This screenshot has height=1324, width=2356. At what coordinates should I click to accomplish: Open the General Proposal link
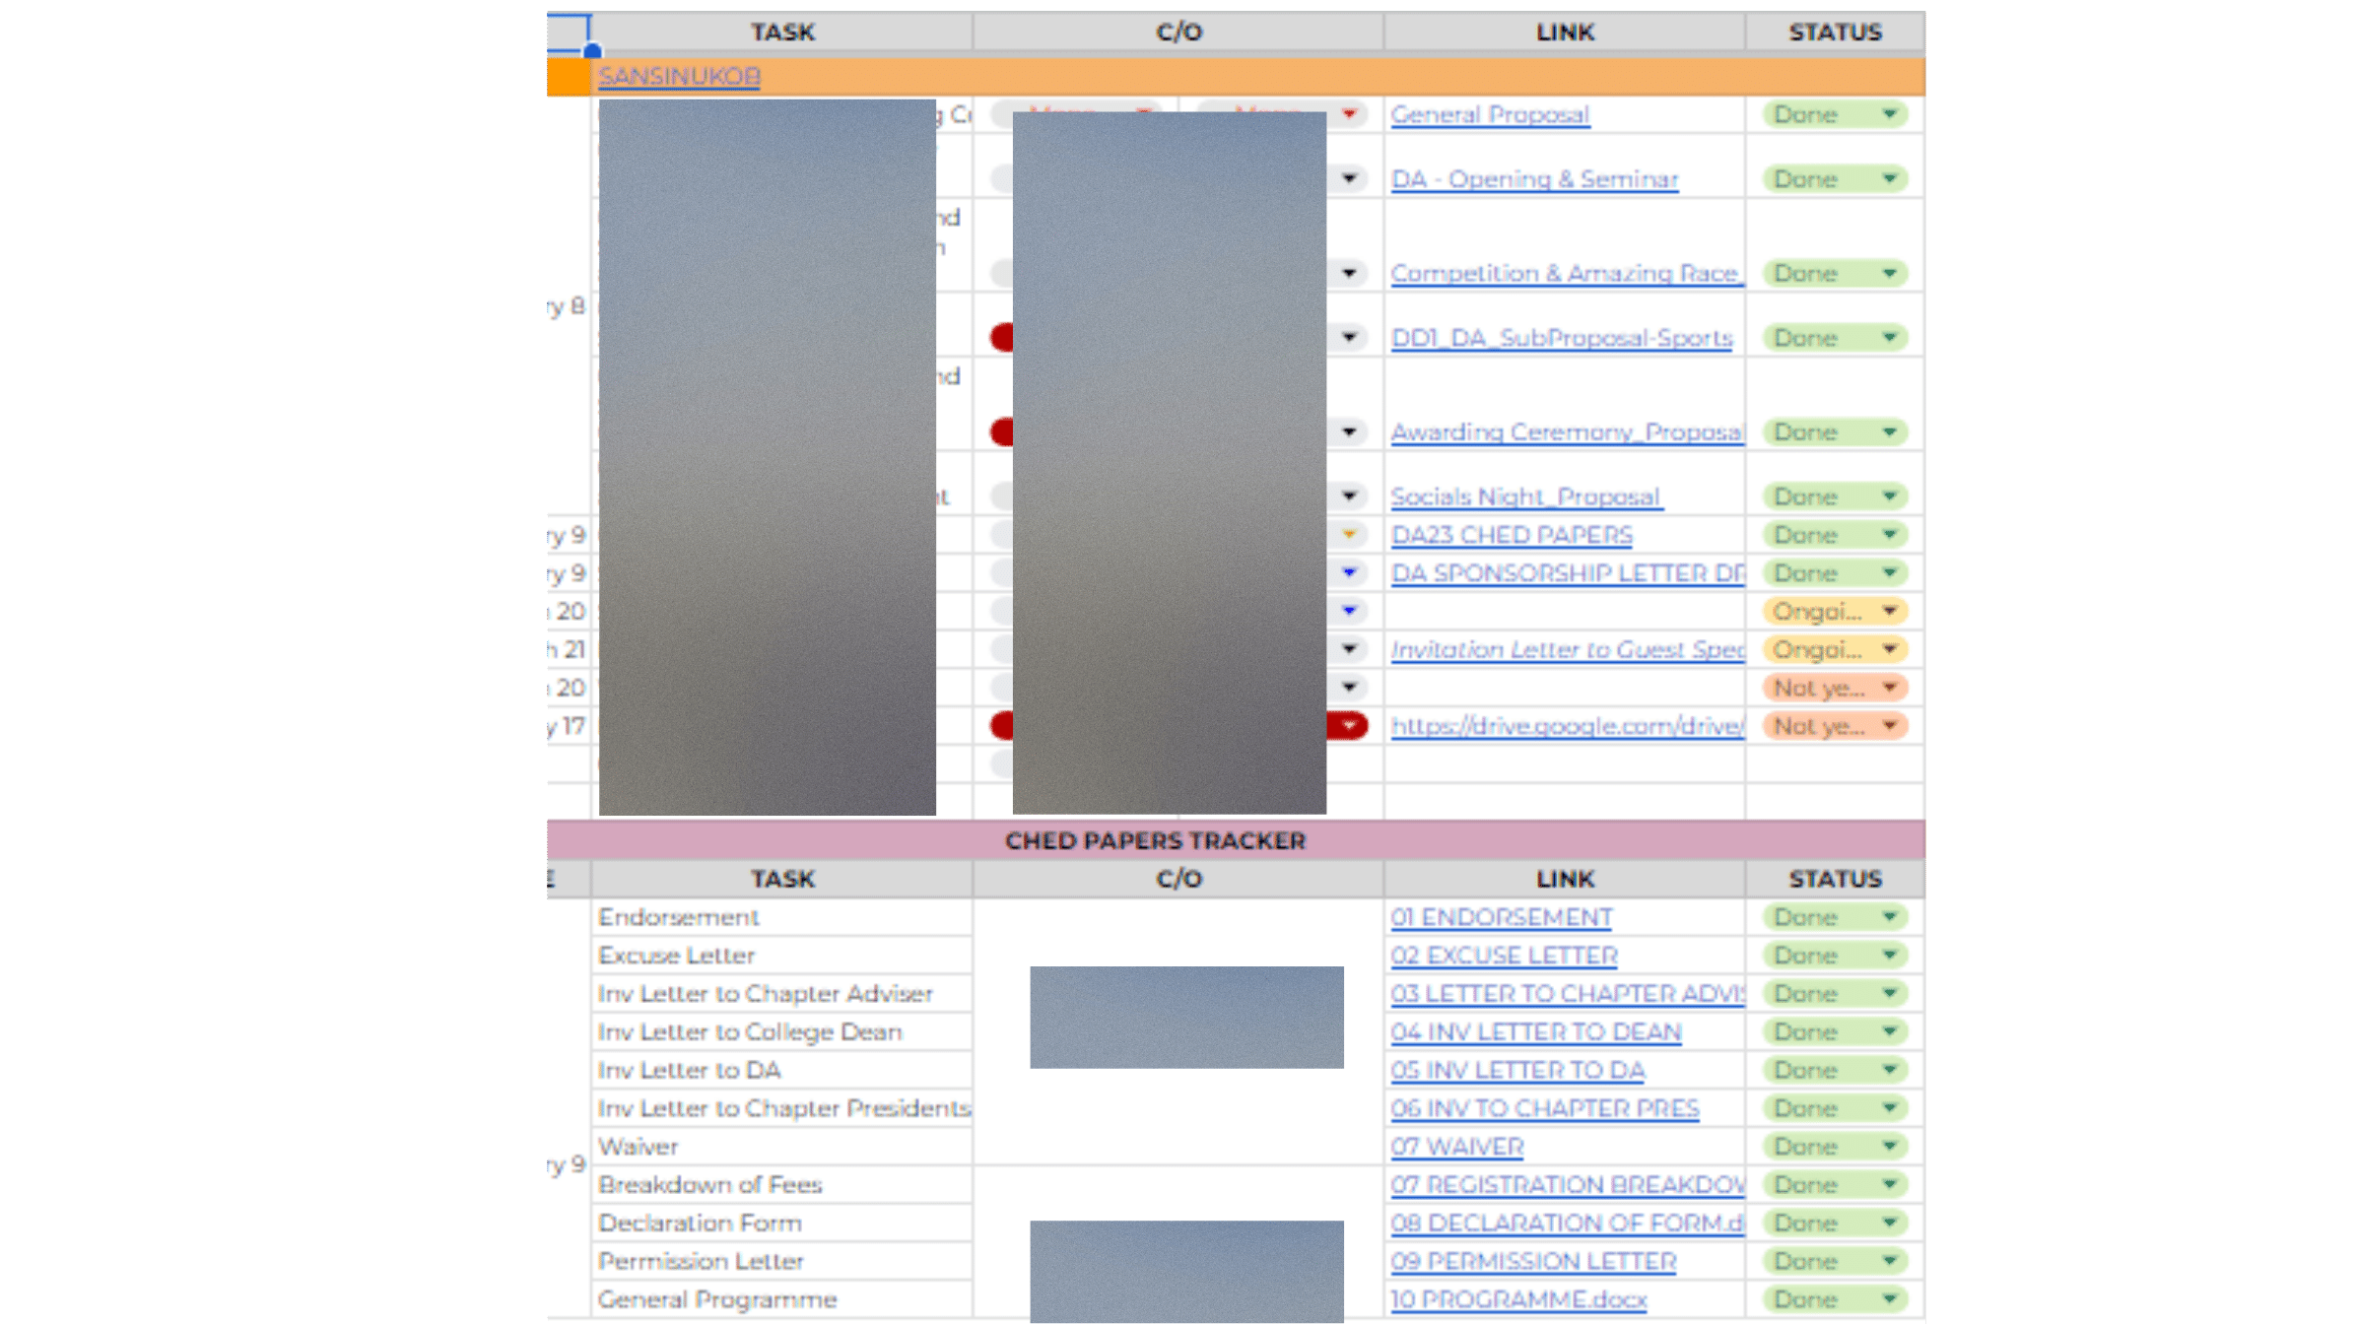pyautogui.click(x=1489, y=114)
